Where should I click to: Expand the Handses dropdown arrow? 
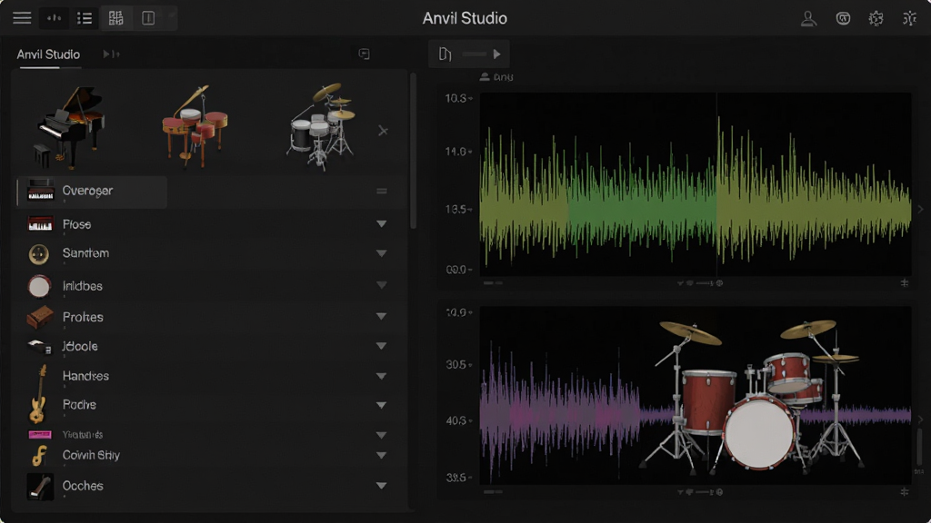pyautogui.click(x=381, y=376)
